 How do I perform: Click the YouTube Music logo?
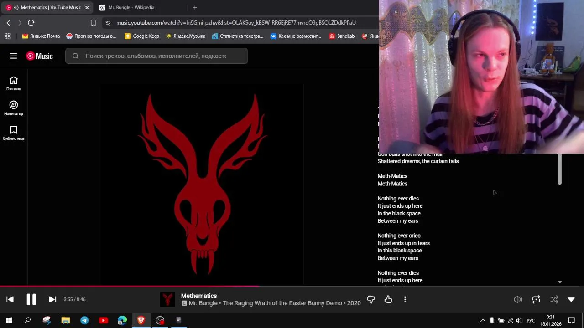[x=39, y=56]
